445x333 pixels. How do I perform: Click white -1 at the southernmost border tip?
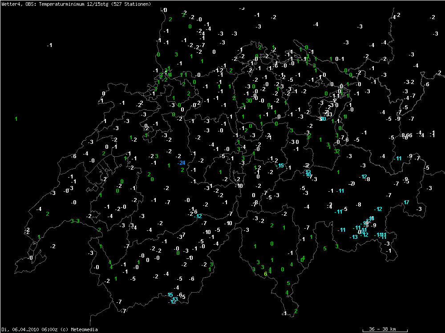coord(284,313)
